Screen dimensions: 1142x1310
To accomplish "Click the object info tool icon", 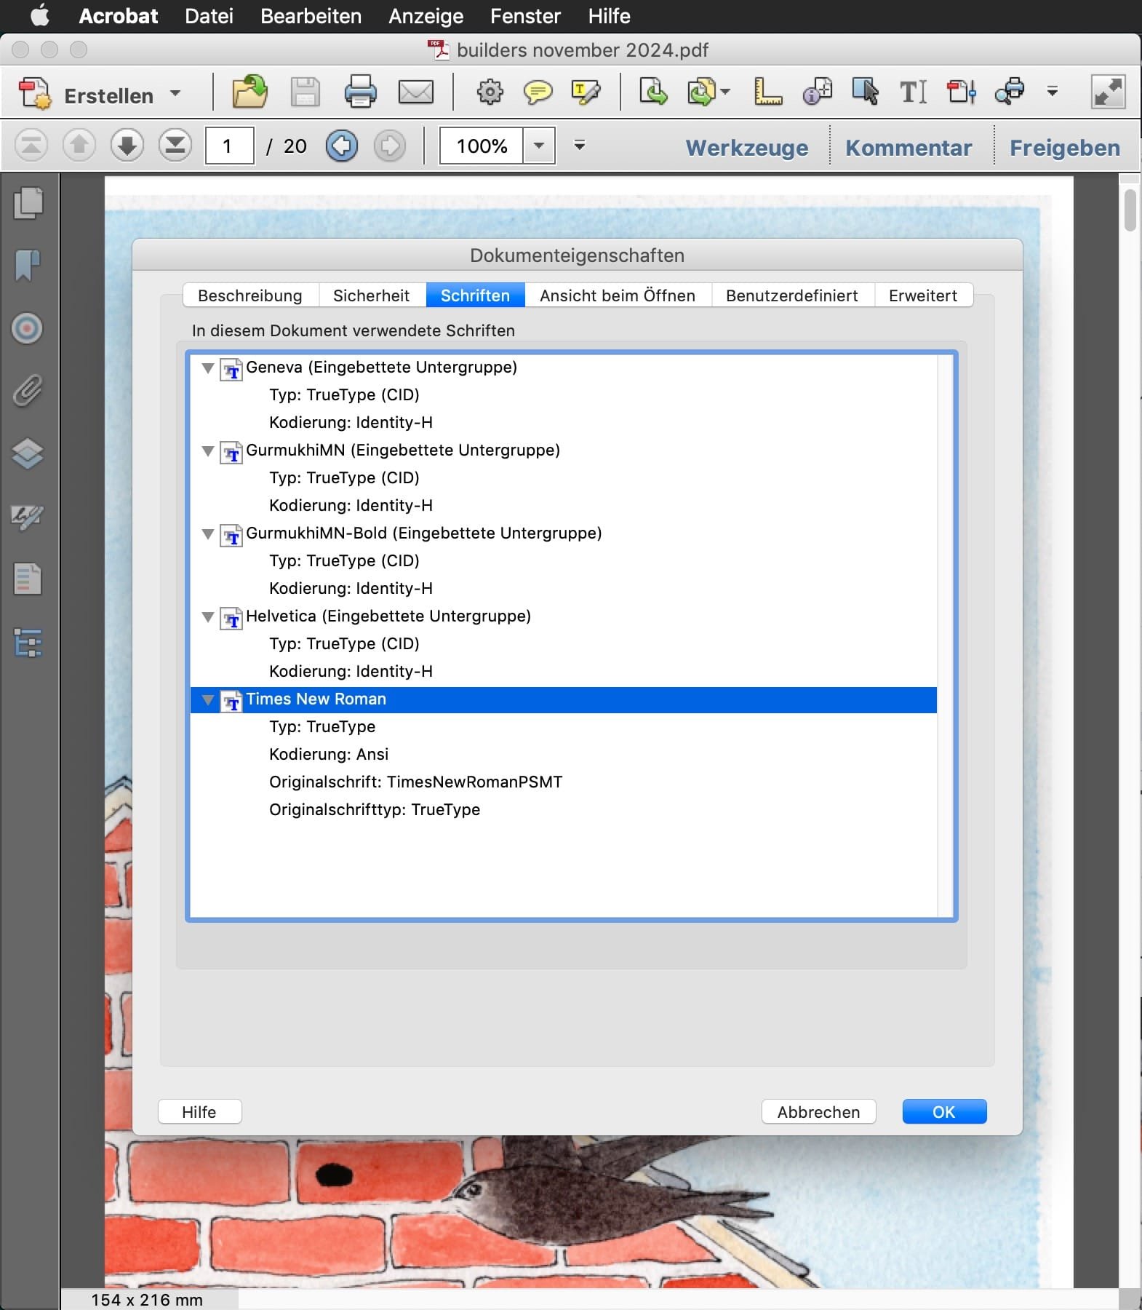I will point(818,92).
